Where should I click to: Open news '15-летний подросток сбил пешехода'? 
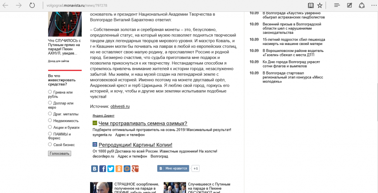pyautogui.click(x=294, y=42)
